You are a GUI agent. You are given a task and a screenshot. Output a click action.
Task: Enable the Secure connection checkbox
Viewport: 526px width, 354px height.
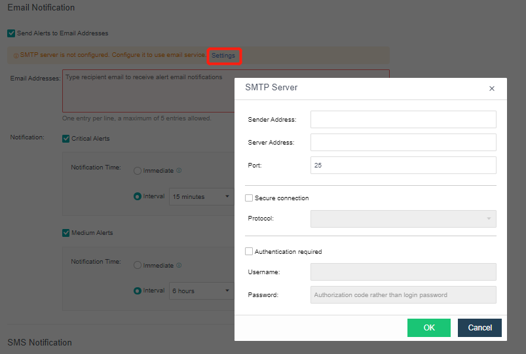(x=249, y=198)
